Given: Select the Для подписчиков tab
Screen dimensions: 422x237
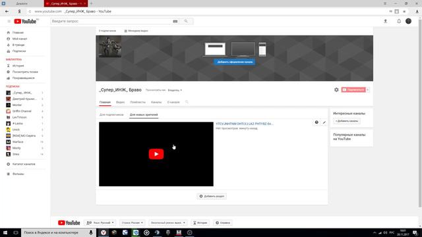Looking at the screenshot, I should click(111, 115).
